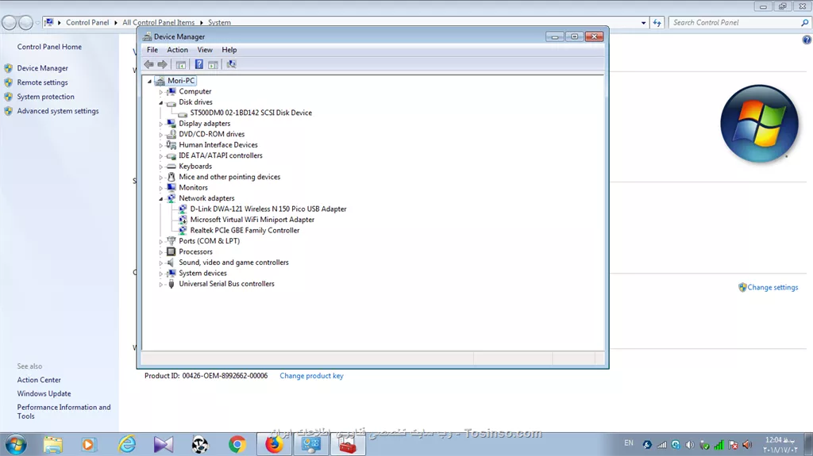
Task: Switch to Firefox in the taskbar
Action: [274, 445]
